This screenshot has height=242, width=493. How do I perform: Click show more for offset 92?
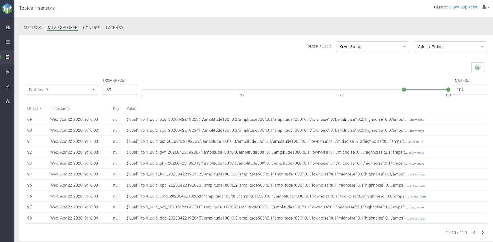[x=417, y=153]
